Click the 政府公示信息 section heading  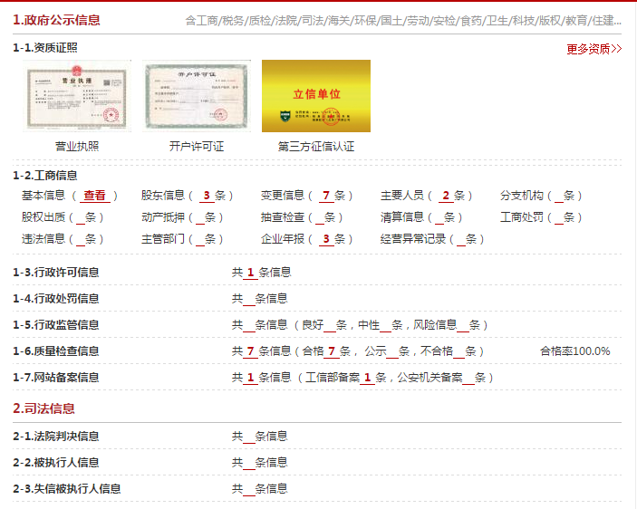coord(56,19)
